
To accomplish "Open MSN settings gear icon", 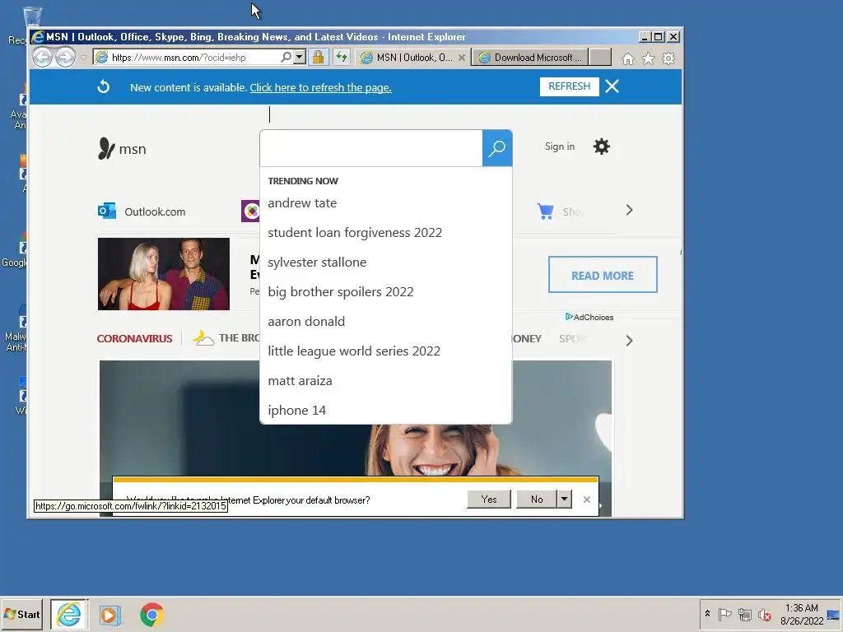I will 601,146.
